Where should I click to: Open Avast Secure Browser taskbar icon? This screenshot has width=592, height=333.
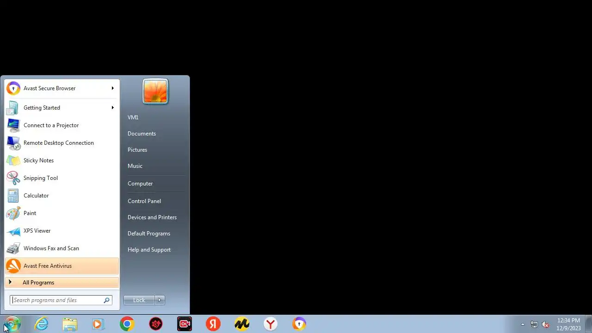[x=299, y=324]
